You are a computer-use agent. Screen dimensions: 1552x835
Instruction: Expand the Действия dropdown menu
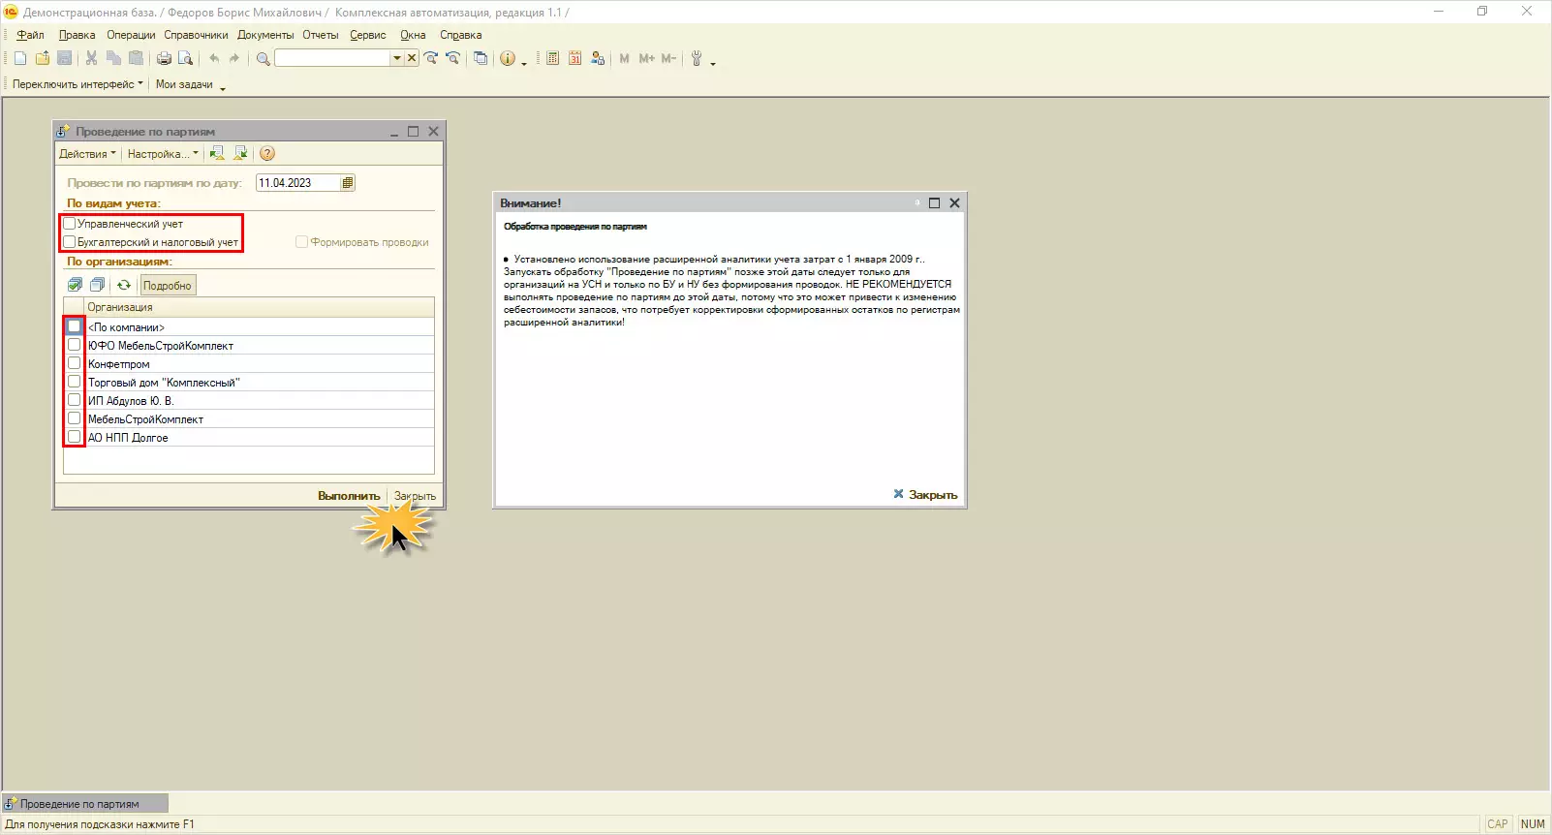point(87,153)
